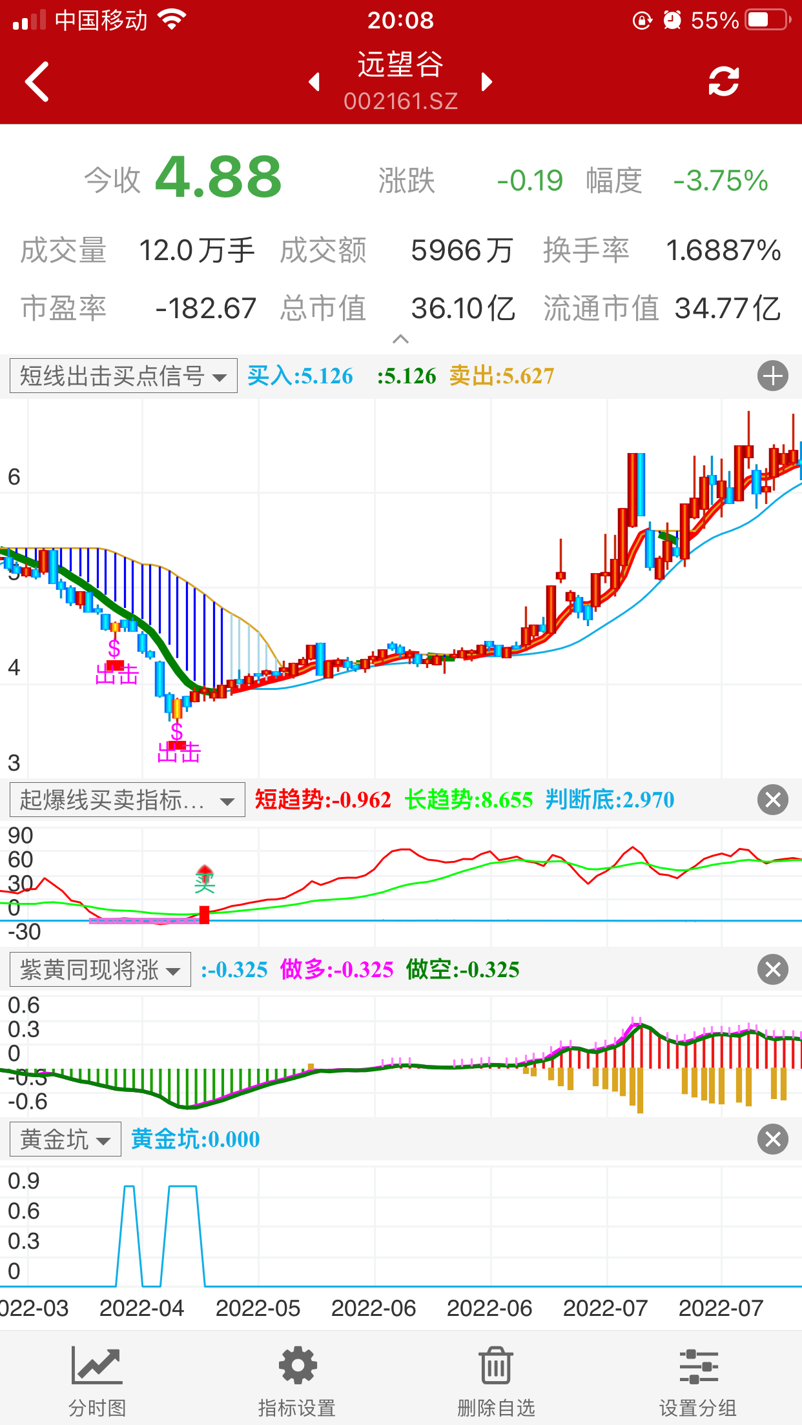
Task: Switch to next stock with right triangle
Action: 487,82
